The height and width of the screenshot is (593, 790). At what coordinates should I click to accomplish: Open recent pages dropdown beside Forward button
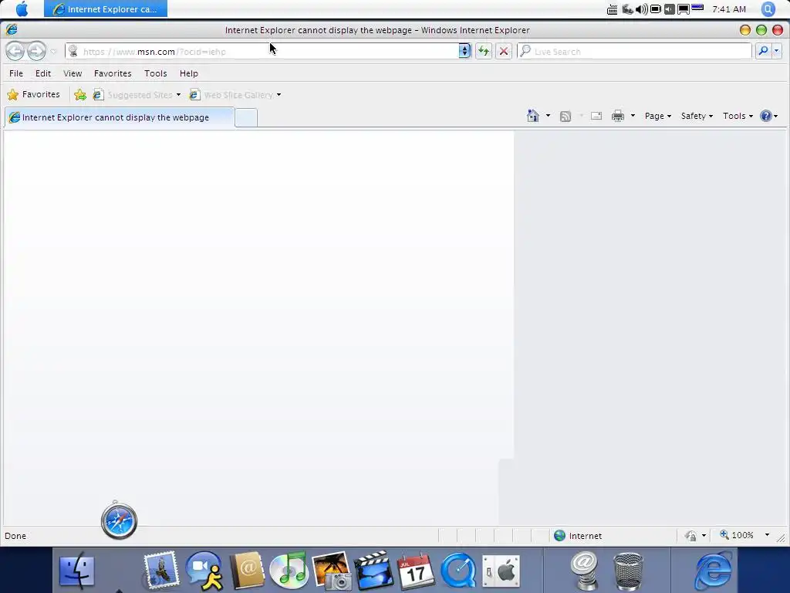53,52
